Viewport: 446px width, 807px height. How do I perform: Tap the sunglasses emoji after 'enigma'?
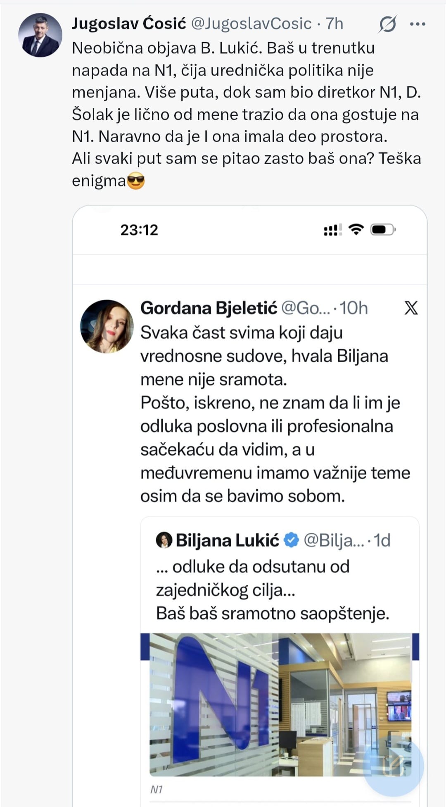[136, 181]
